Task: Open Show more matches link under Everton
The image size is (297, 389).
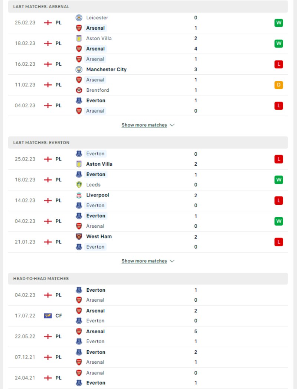Action: click(144, 261)
